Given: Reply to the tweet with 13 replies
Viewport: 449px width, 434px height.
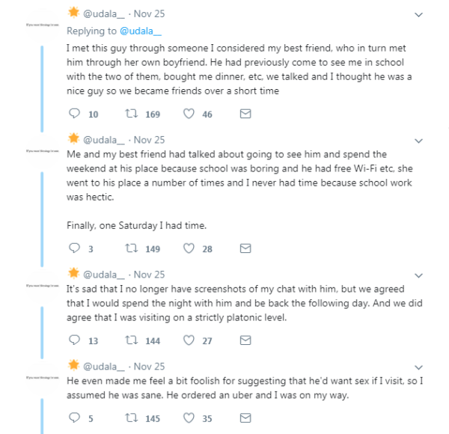Looking at the screenshot, I should point(74,340).
